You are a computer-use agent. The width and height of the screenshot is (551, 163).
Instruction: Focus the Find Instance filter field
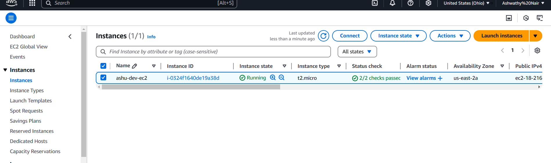coord(213,52)
